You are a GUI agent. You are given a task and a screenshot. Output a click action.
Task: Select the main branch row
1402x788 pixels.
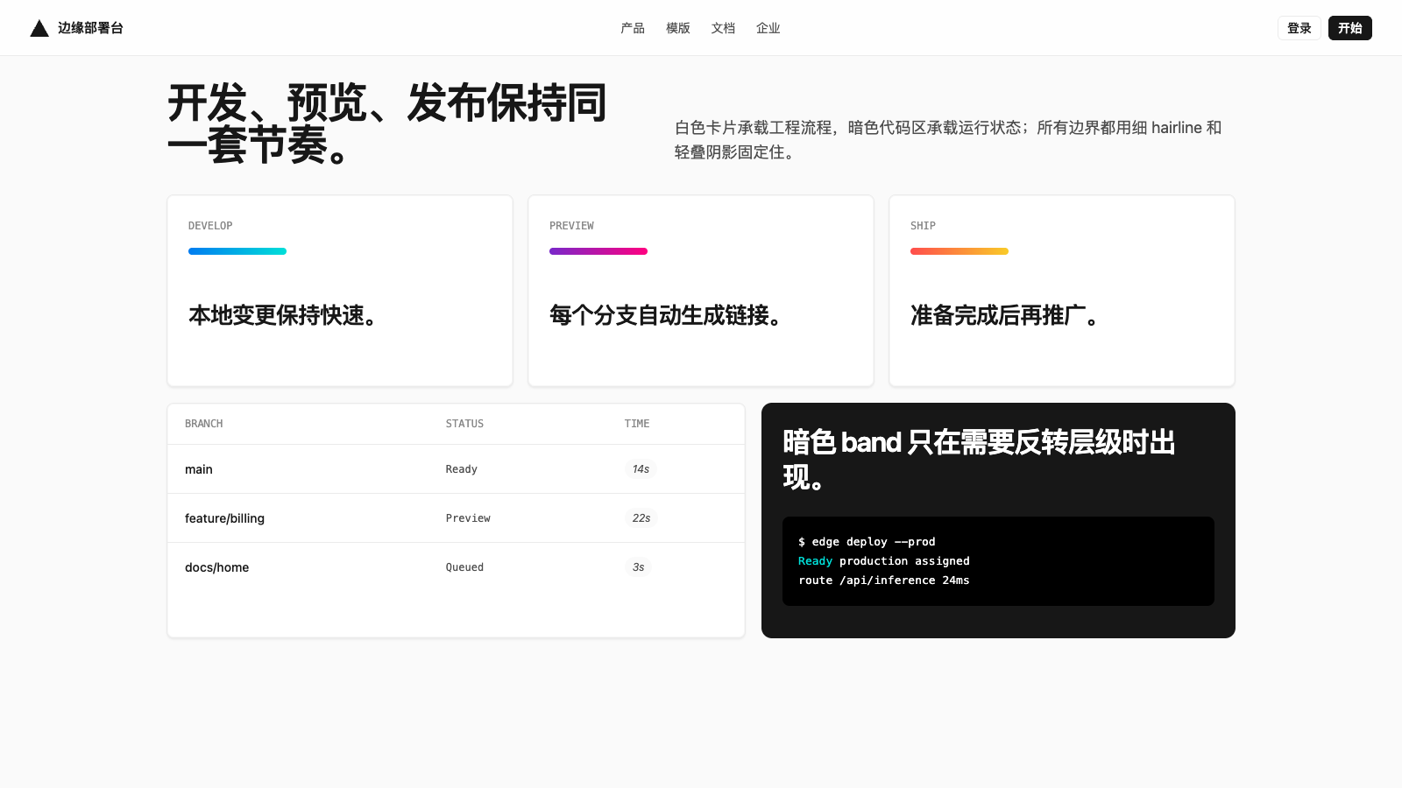click(456, 469)
